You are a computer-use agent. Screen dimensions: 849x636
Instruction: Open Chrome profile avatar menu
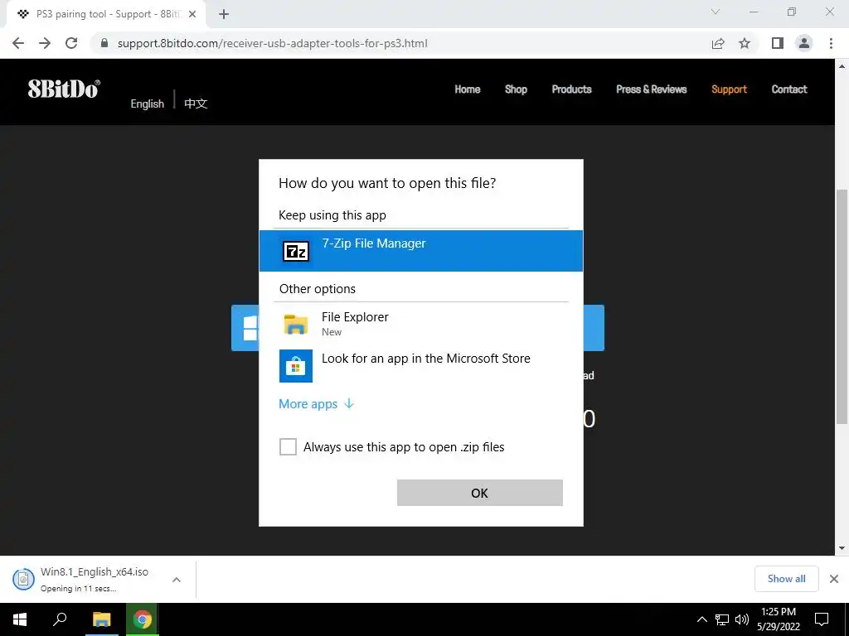point(804,43)
